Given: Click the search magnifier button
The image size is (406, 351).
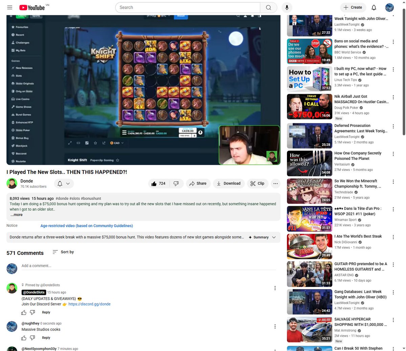Looking at the screenshot, I should pyautogui.click(x=268, y=7).
